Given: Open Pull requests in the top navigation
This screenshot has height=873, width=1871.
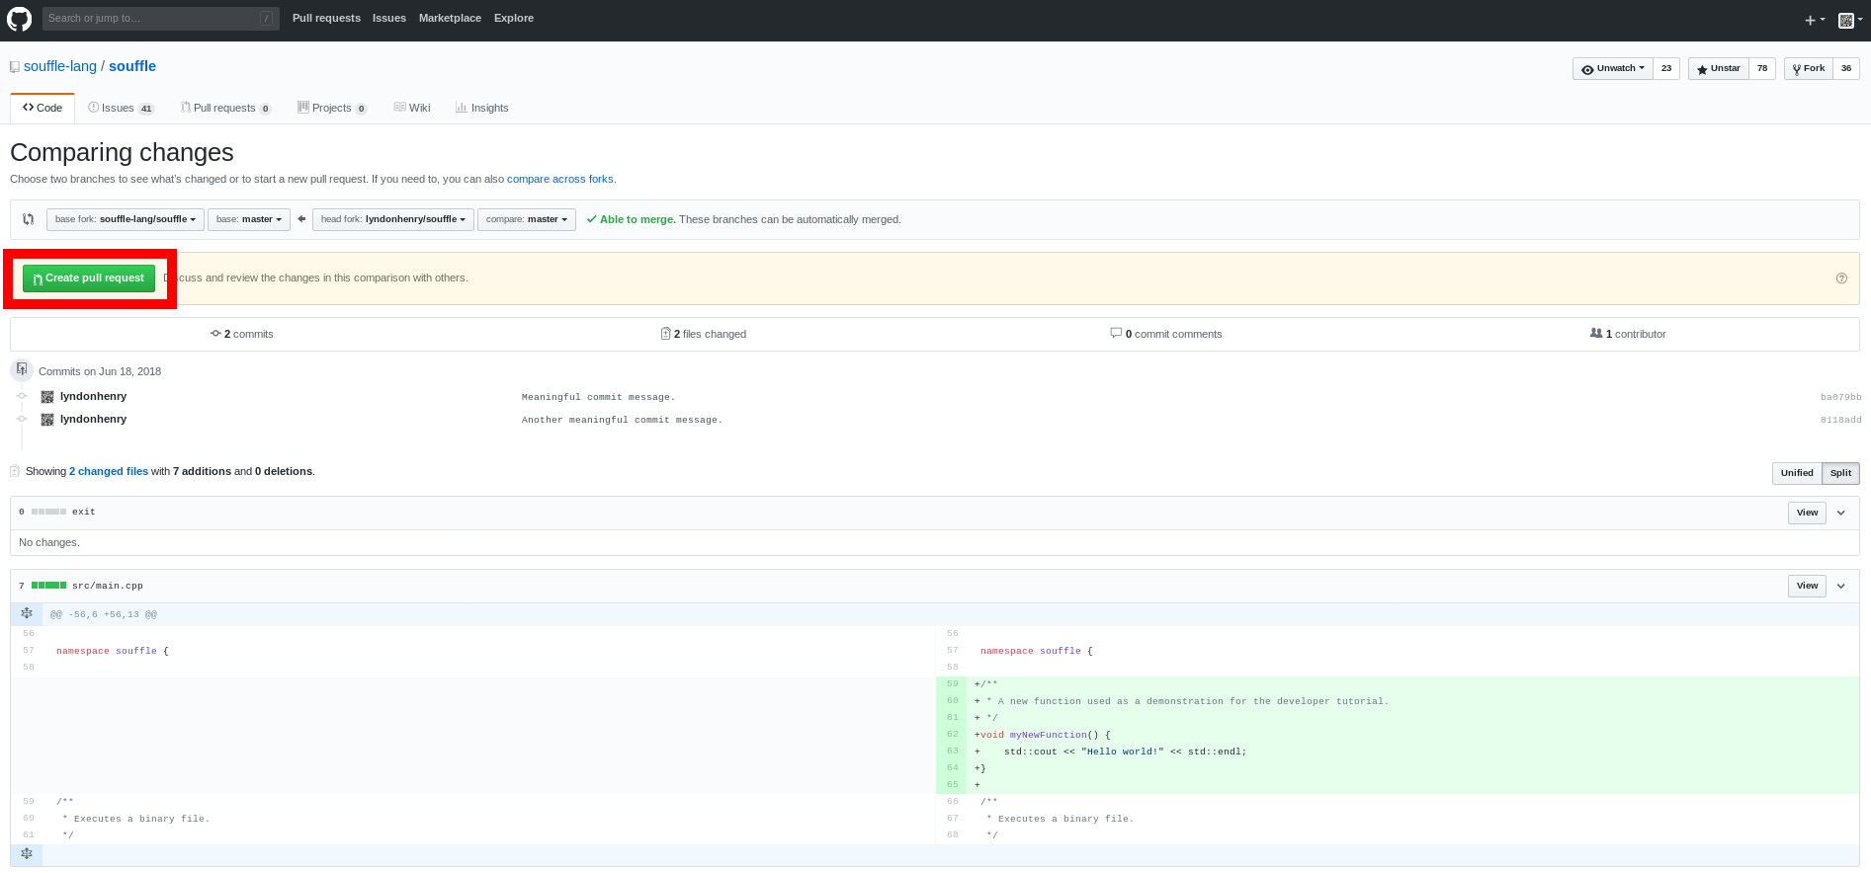Looking at the screenshot, I should point(326,18).
